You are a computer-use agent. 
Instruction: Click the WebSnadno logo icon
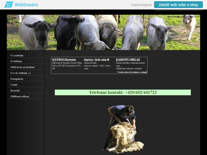pos(9,5)
